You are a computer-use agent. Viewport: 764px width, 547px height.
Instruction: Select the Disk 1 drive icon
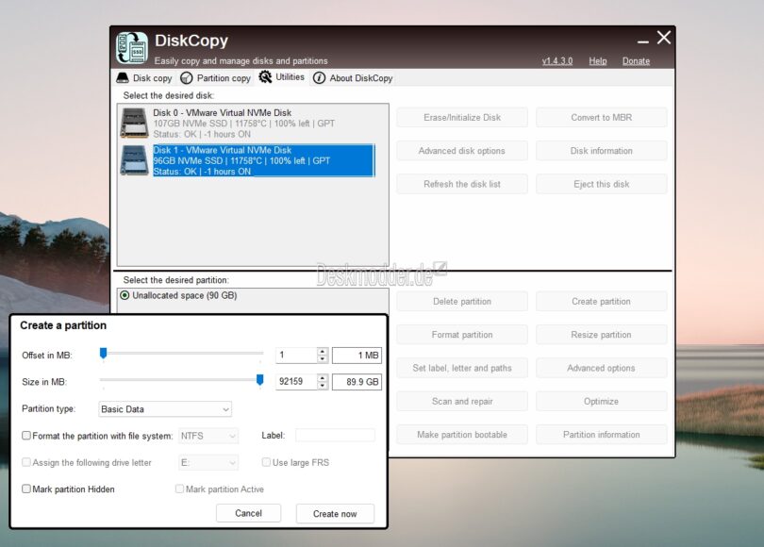[135, 160]
